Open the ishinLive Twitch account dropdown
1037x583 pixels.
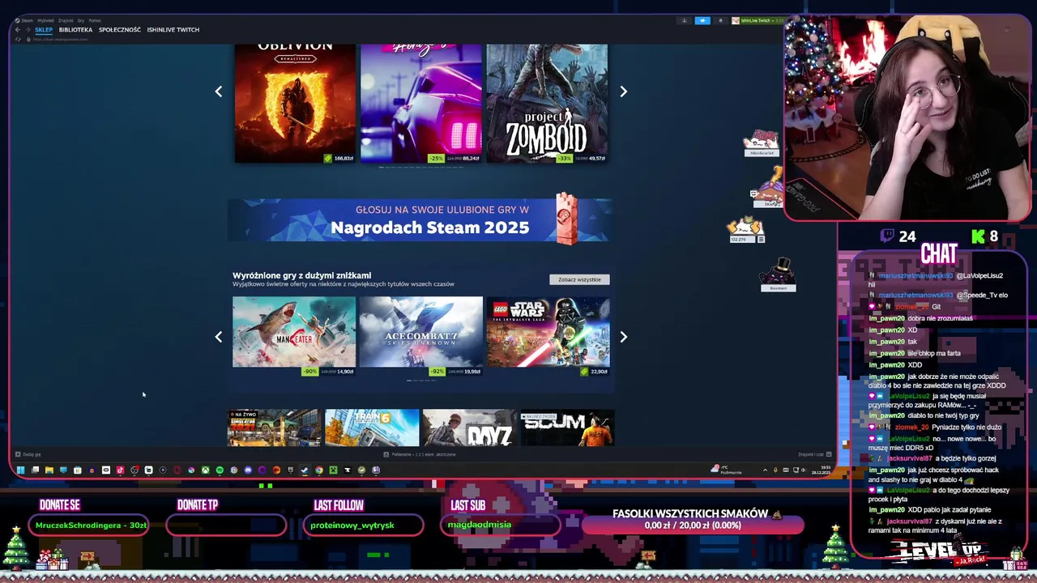(758, 20)
